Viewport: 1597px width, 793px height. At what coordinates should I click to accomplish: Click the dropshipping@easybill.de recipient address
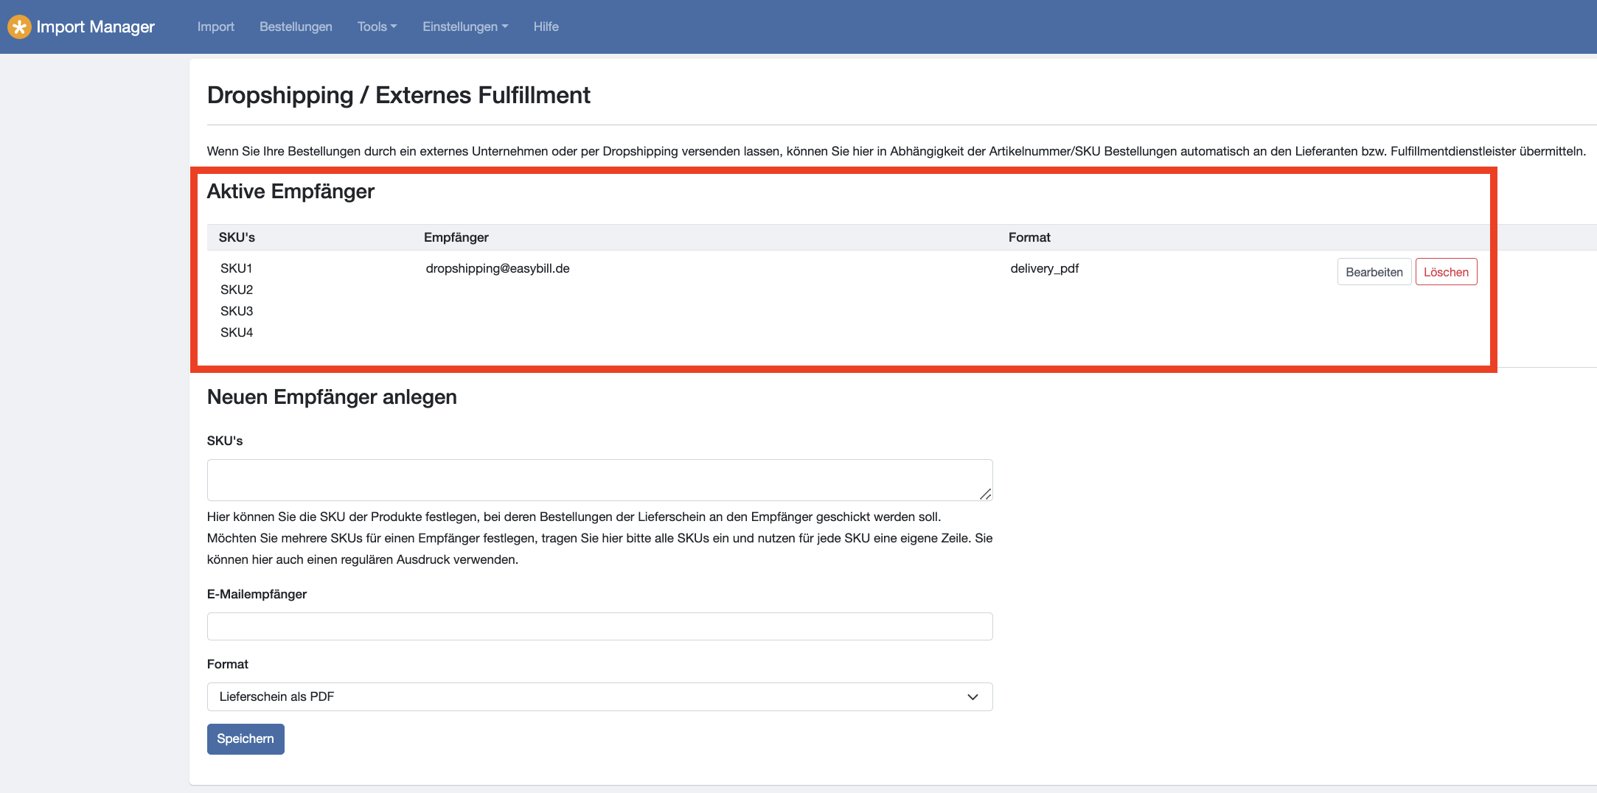[x=498, y=269]
